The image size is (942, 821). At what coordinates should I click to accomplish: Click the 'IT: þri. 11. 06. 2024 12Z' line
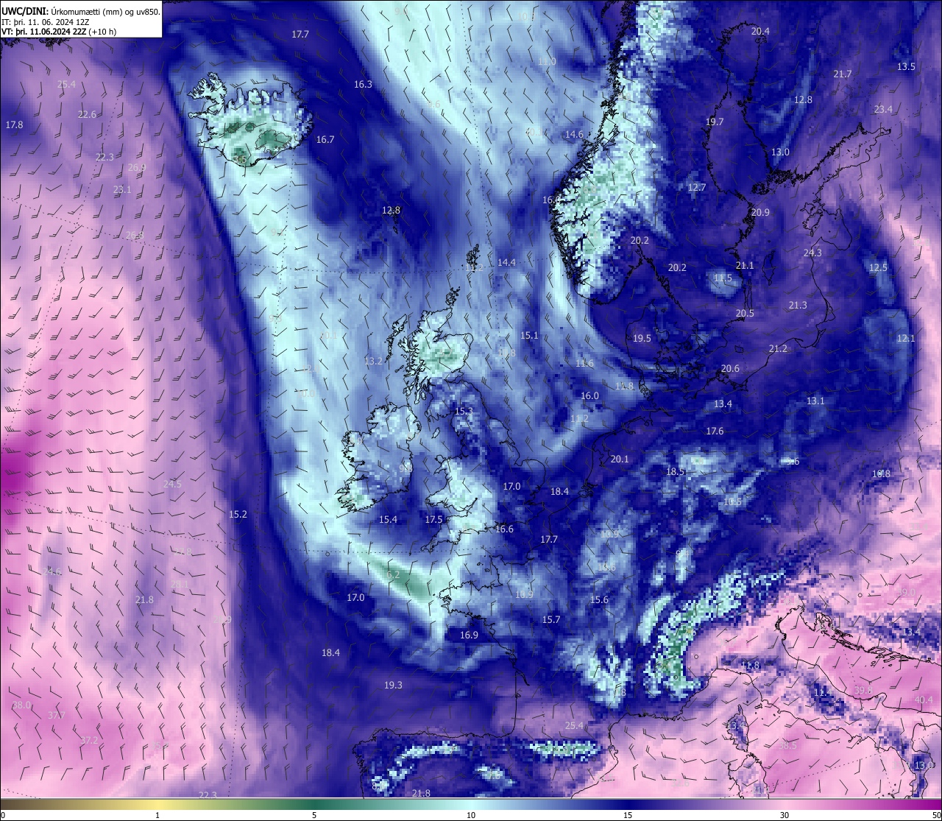46,22
